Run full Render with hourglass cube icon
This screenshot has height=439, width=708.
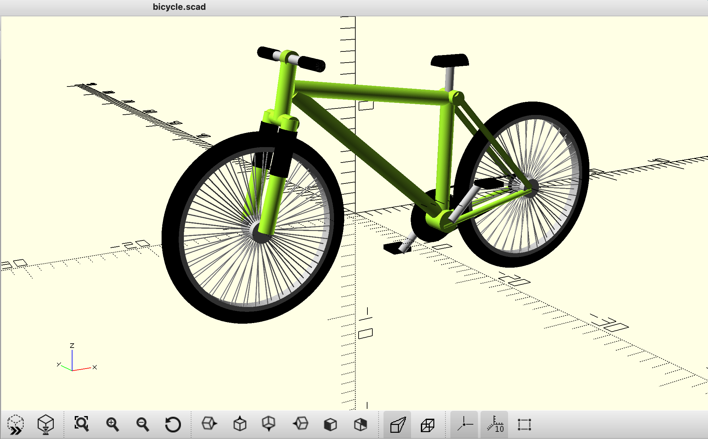(46, 425)
